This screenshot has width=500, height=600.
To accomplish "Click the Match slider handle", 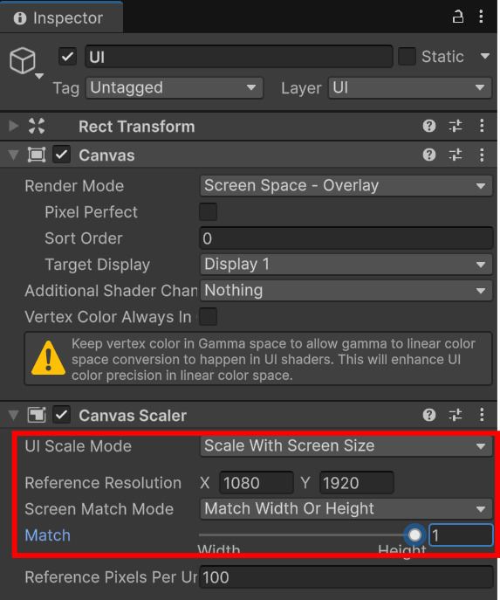I will coord(414,535).
